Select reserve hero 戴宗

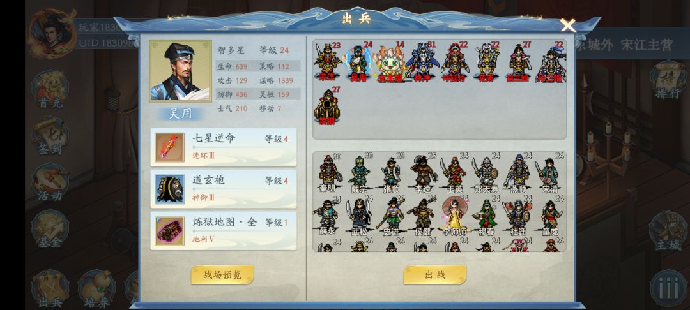(x=360, y=173)
